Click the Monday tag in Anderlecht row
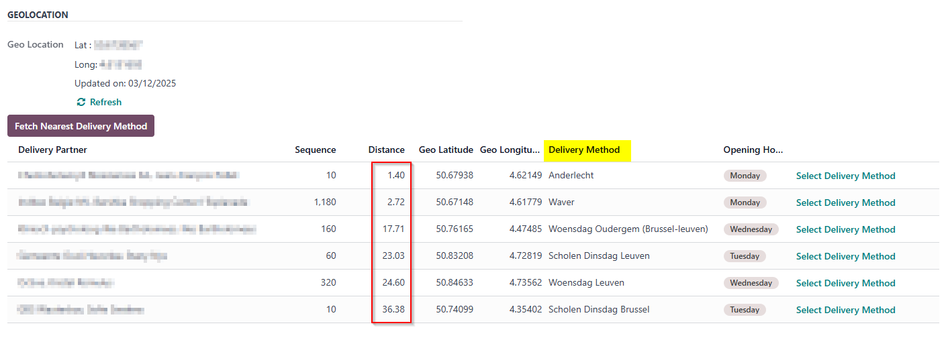The image size is (946, 344). (745, 176)
